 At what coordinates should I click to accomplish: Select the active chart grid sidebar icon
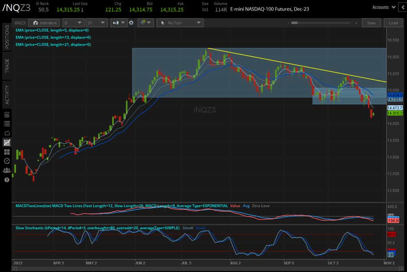click(x=7, y=142)
